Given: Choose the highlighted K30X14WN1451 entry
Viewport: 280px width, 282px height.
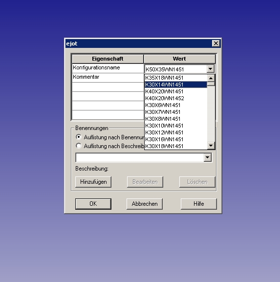Looking at the screenshot, I should 176,85.
